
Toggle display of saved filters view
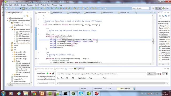pyautogui.click(x=163, y=74)
